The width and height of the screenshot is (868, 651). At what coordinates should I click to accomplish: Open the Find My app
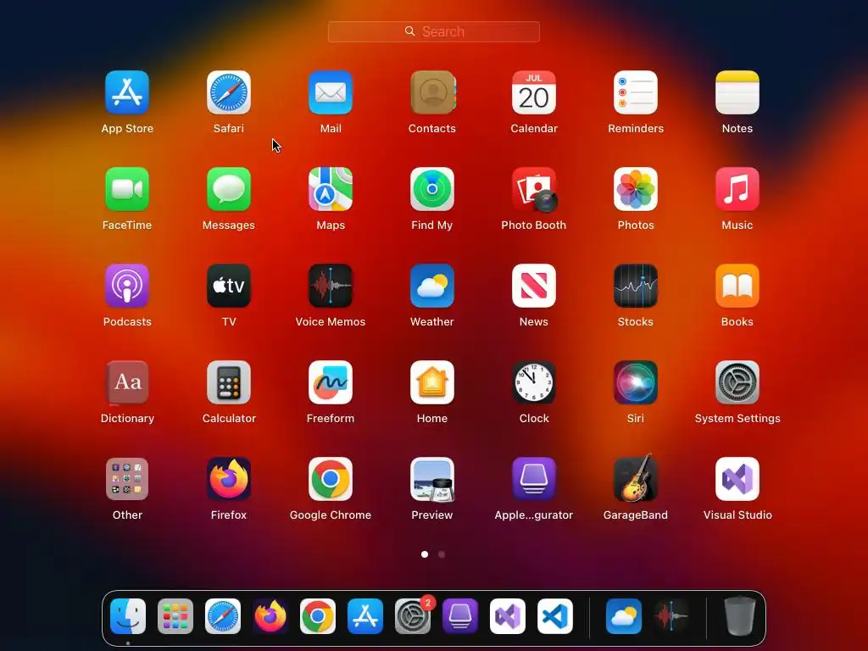[432, 189]
